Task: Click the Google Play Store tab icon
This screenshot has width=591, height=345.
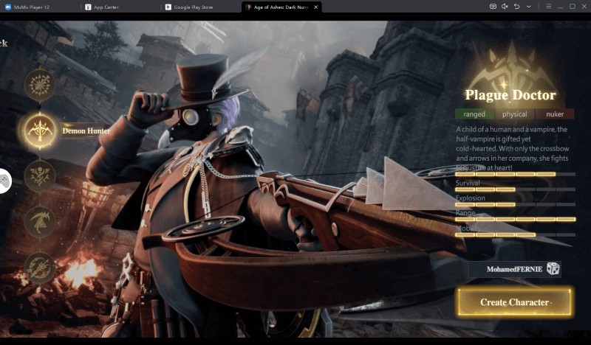Action: [168, 7]
